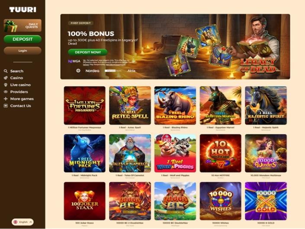Click the plus icon beside More games
Image resolution: width=305 pixels, height=229 pixels.
[6, 99]
